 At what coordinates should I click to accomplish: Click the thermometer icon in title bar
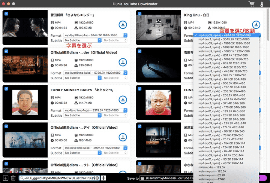262,4
